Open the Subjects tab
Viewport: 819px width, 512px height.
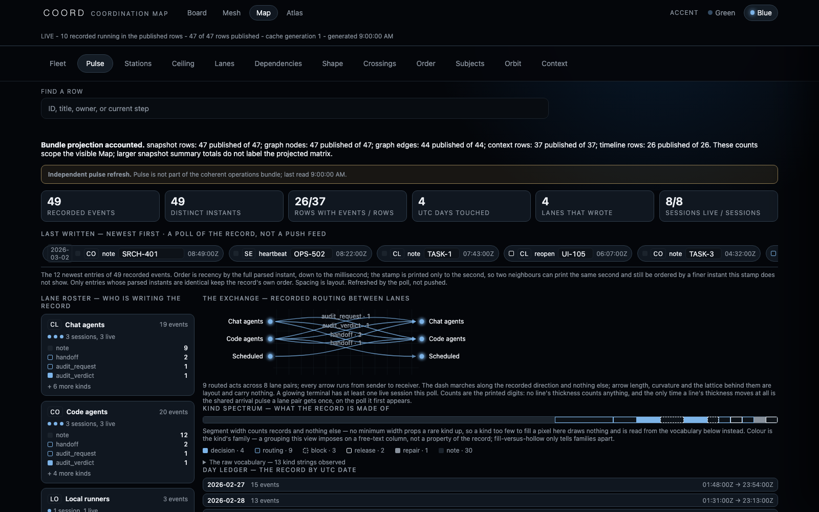470,63
